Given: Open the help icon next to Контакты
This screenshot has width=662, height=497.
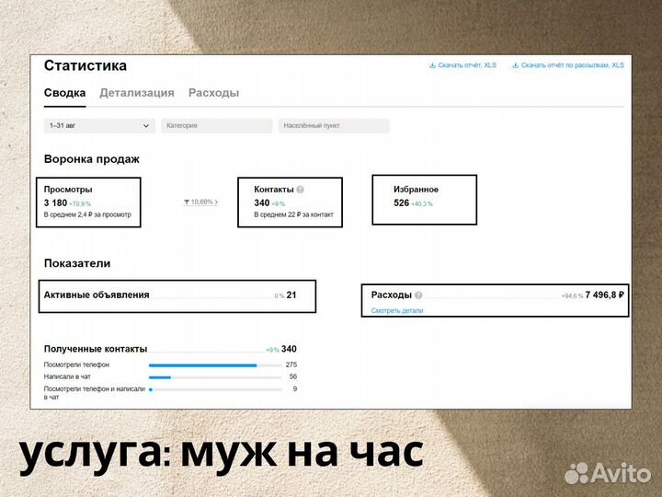Looking at the screenshot, I should pyautogui.click(x=300, y=190).
